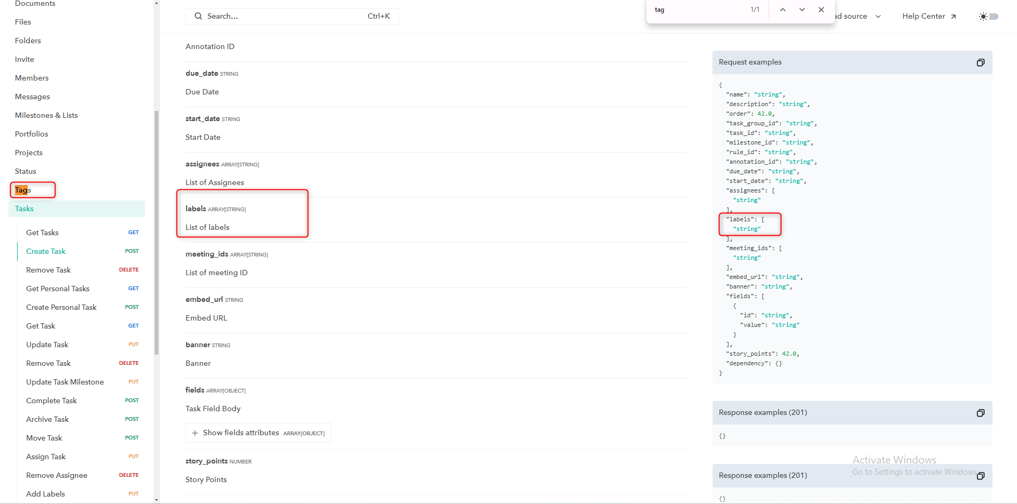Open Projects section in sidebar

pyautogui.click(x=29, y=153)
